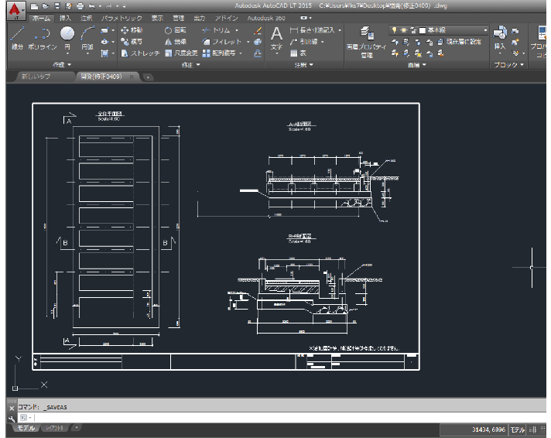The width and height of the screenshot is (551, 438).
Task: Expand the 作成 (Draw) panel
Action: pyautogui.click(x=62, y=65)
